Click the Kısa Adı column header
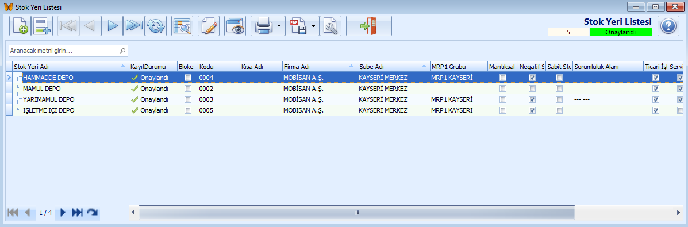Viewport: 688px width, 227px height. [x=260, y=66]
